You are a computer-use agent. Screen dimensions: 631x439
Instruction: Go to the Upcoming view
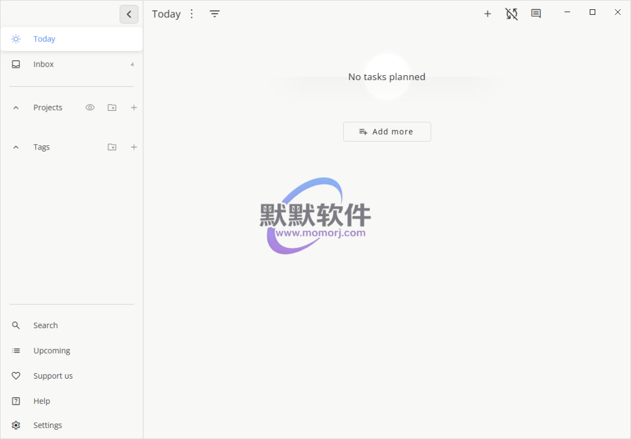pyautogui.click(x=52, y=350)
